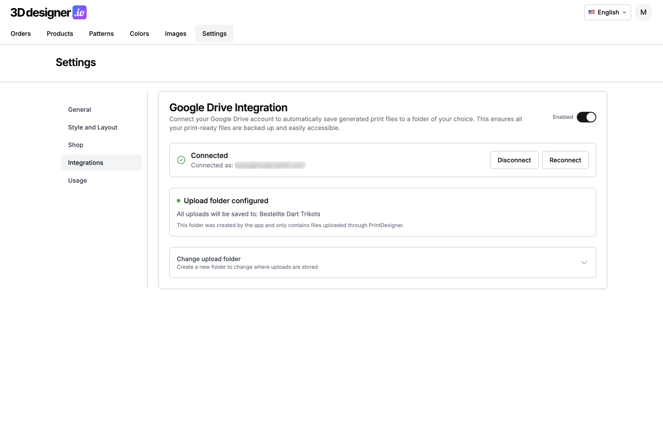Open the Usage settings page
The width and height of the screenshot is (663, 442).
point(77,181)
